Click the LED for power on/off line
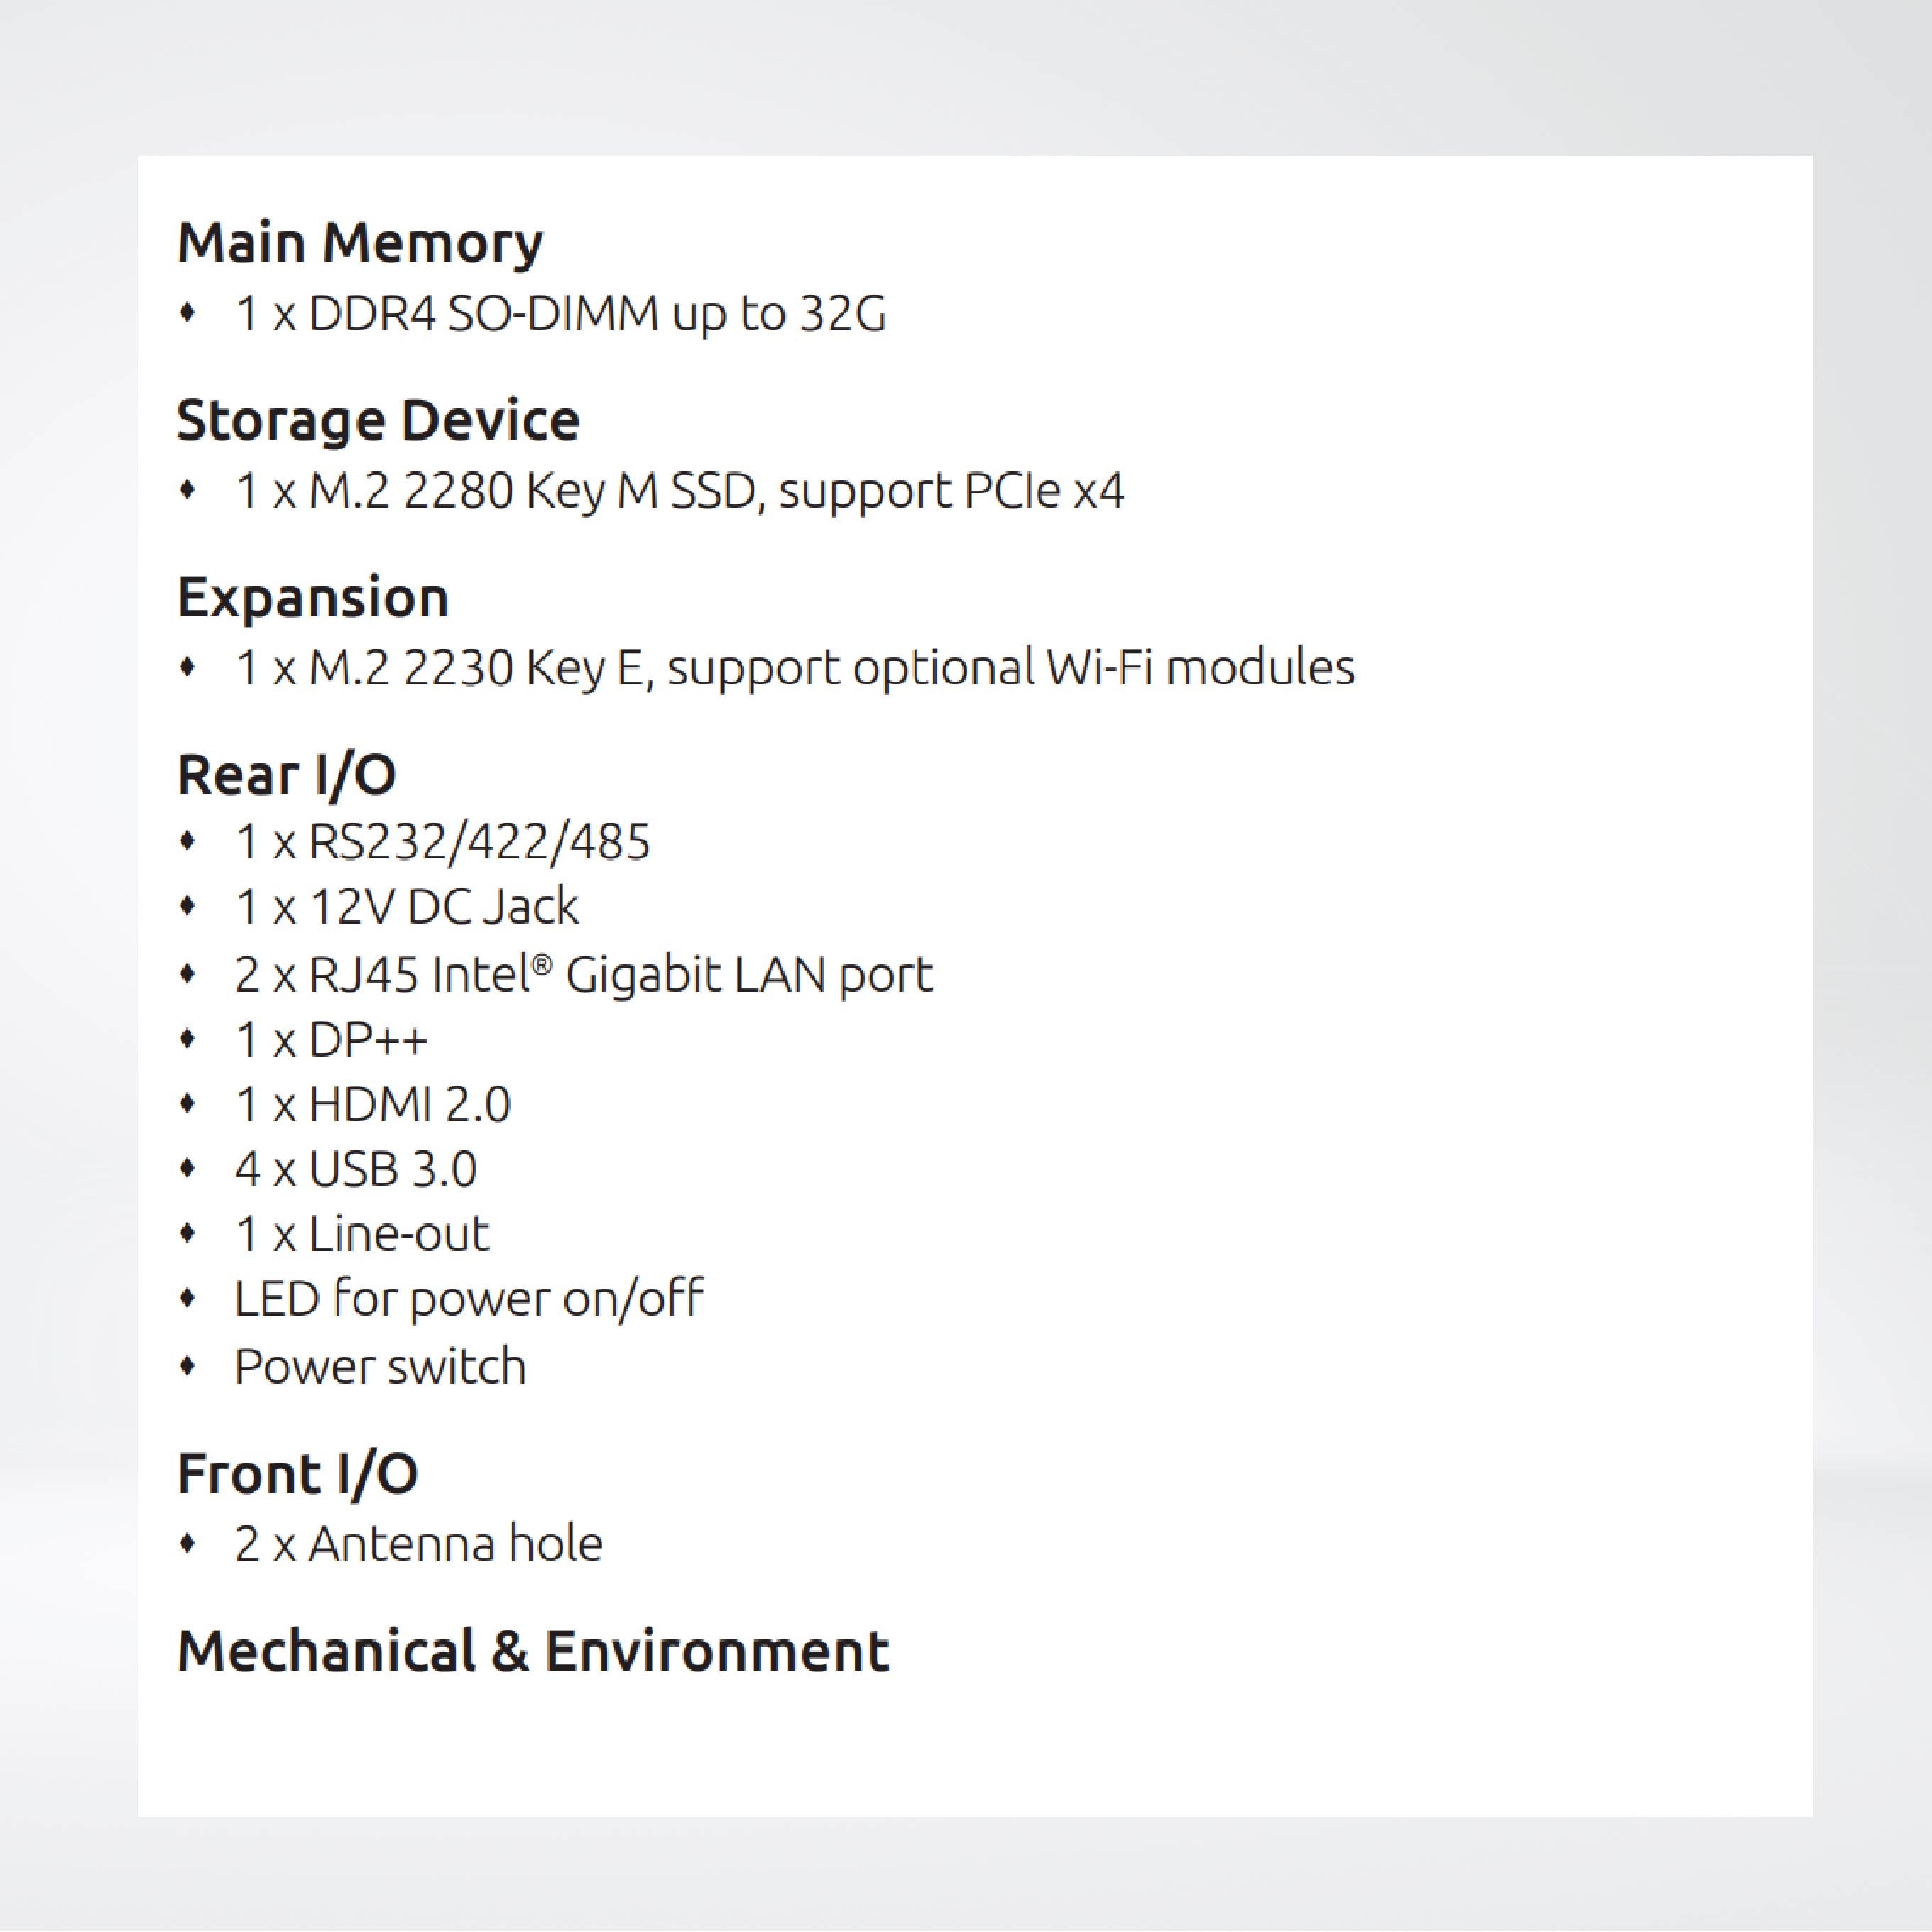The height and width of the screenshot is (1932, 1932). [468, 1299]
